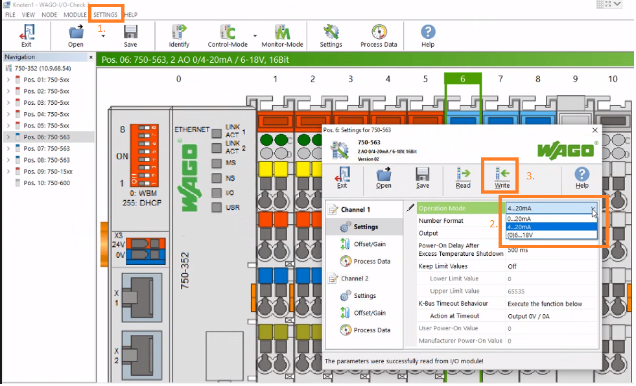Click K-Bus Timeout Behaviour value

pos(552,304)
